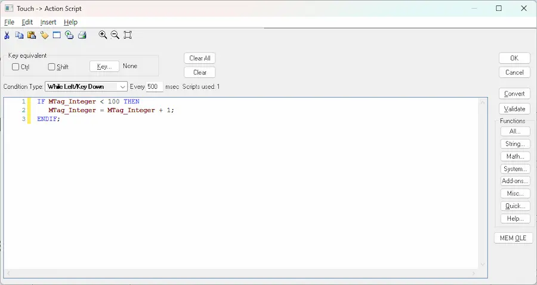
Task: Click the green arrow window icon
Action: (x=69, y=35)
